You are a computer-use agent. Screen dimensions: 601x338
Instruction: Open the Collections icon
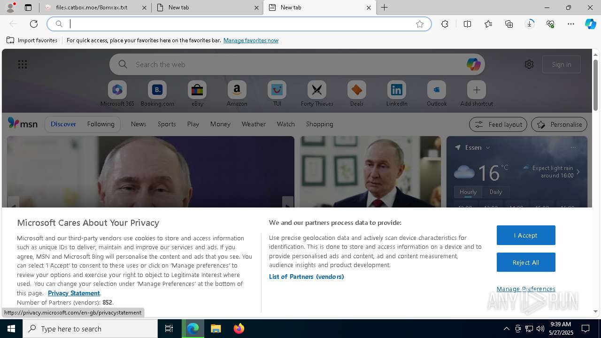(509, 24)
